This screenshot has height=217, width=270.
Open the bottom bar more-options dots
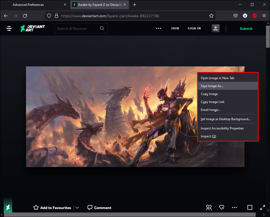coord(234,207)
